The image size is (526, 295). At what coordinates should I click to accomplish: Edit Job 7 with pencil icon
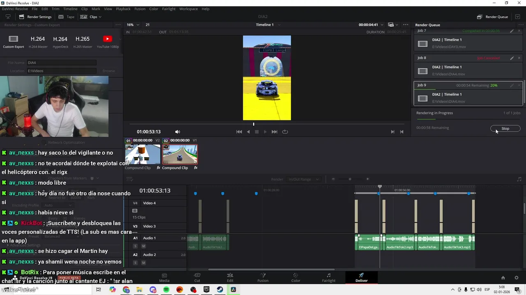[x=512, y=31]
